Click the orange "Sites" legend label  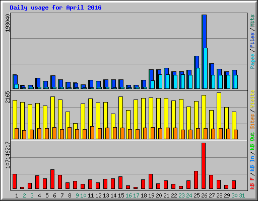pos(252,122)
